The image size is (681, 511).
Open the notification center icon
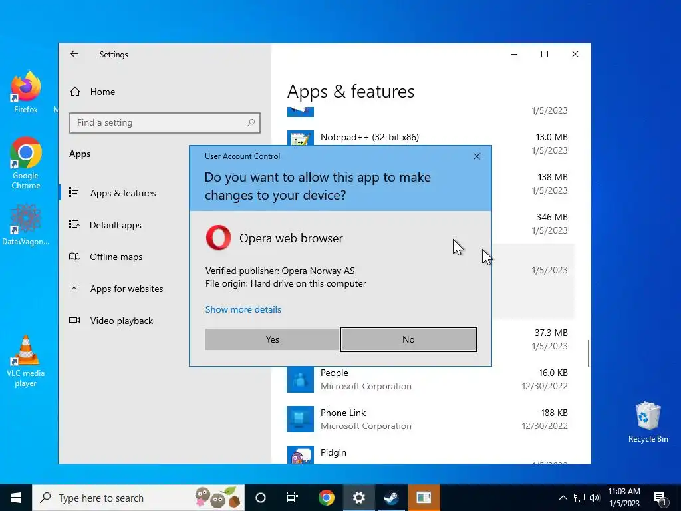pyautogui.click(x=659, y=498)
